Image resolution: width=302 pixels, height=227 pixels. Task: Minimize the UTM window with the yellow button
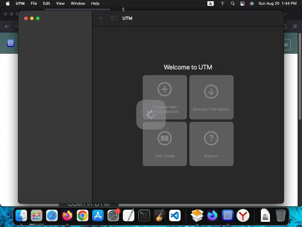(x=32, y=18)
